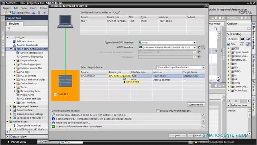Click the laptop image in download dialog
Screen dimensions: 257x145
65,21
